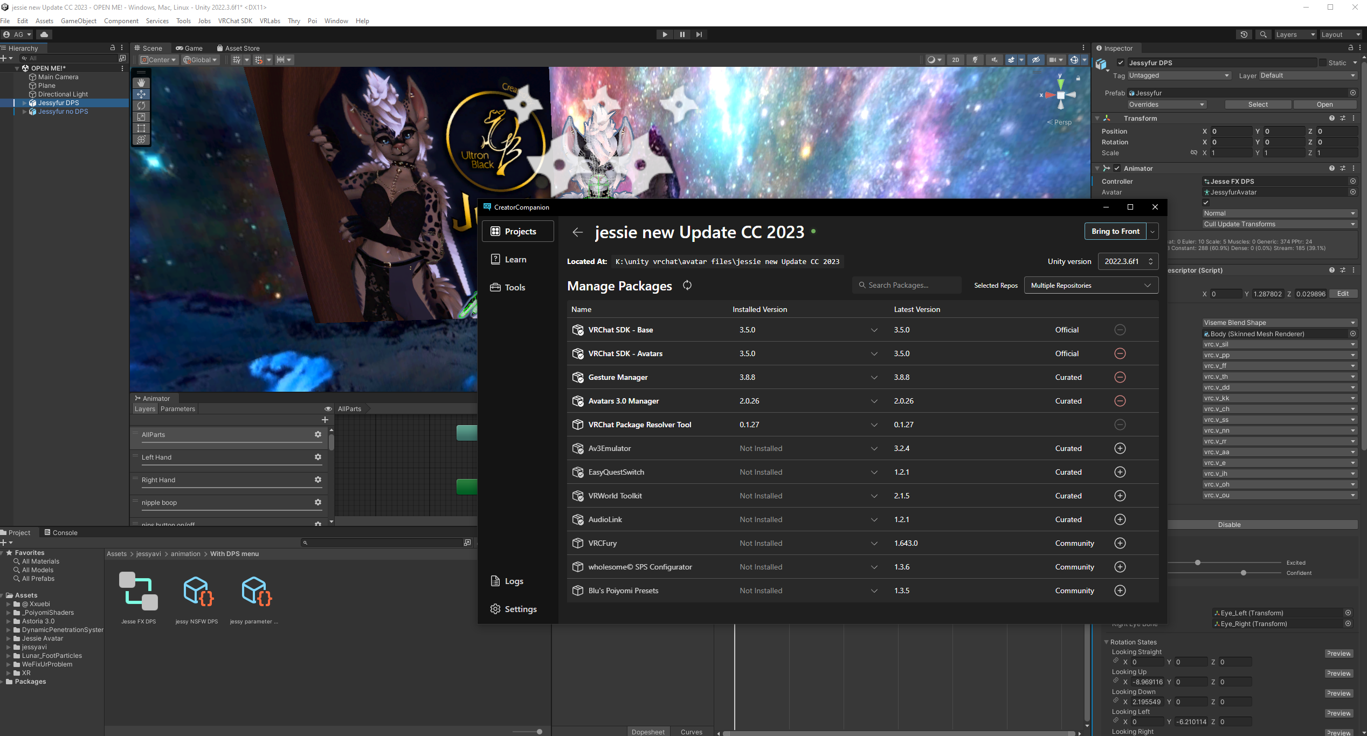This screenshot has height=736, width=1367.
Task: Click the back arrow in Creator Companion
Action: [577, 232]
